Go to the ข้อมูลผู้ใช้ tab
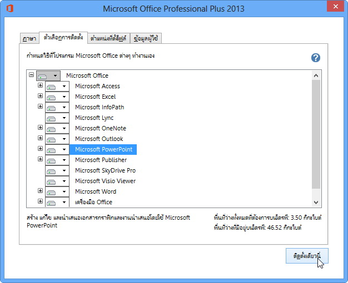The height and width of the screenshot is (283, 348). click(x=146, y=38)
